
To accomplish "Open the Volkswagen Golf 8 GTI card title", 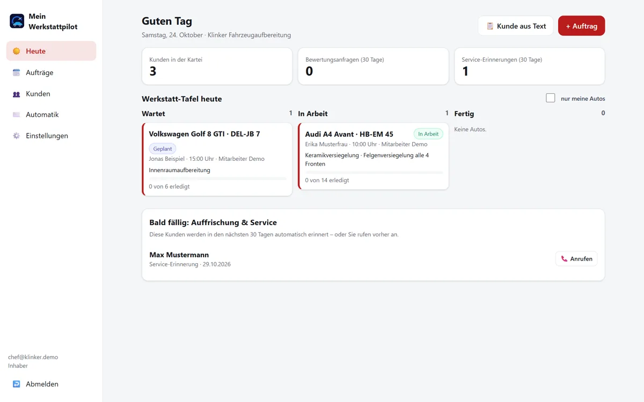I will tap(204, 134).
